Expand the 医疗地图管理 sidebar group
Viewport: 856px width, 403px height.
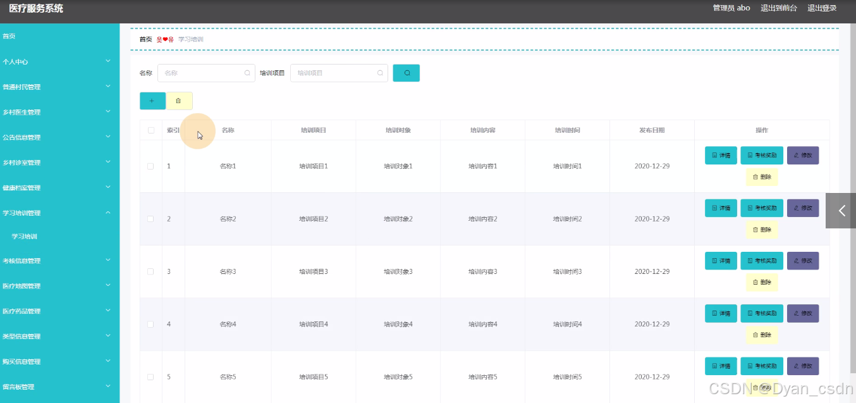(59, 286)
